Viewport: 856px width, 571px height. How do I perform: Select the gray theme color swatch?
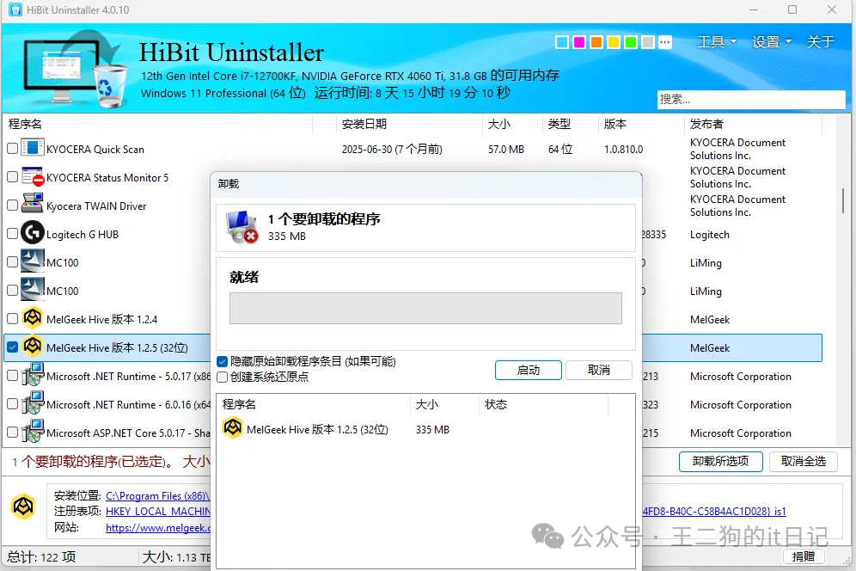coord(648,42)
